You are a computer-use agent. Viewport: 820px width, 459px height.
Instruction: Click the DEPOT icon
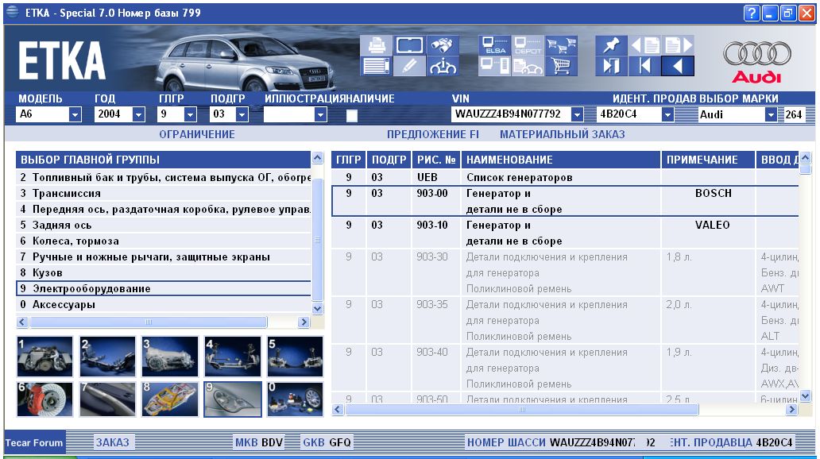[x=528, y=45]
